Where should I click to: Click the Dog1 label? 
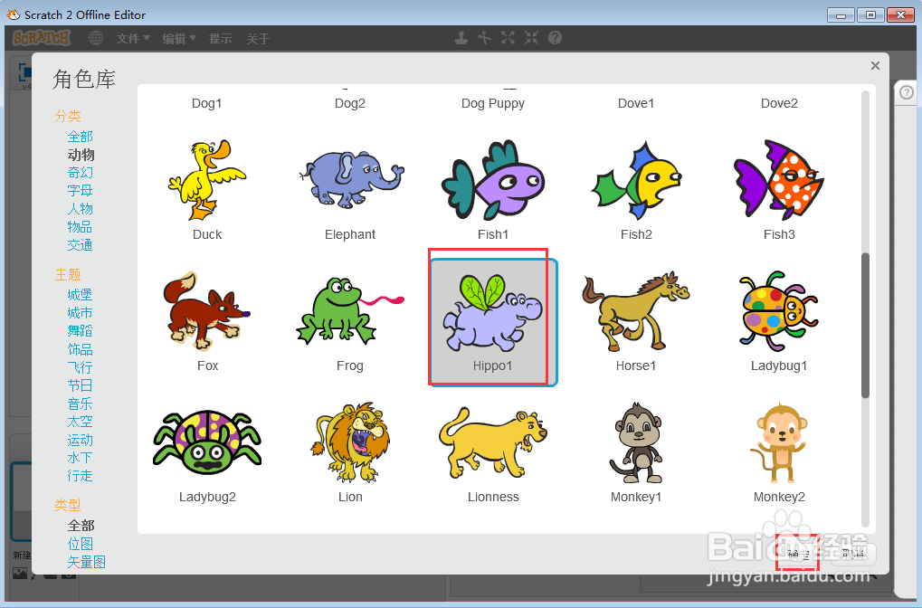207,103
